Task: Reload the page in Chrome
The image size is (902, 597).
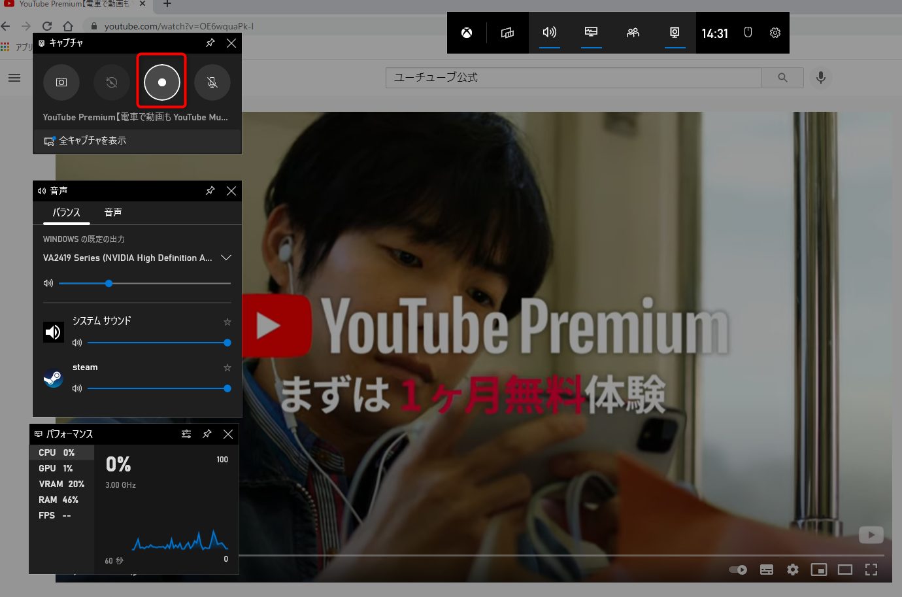Action: tap(47, 26)
